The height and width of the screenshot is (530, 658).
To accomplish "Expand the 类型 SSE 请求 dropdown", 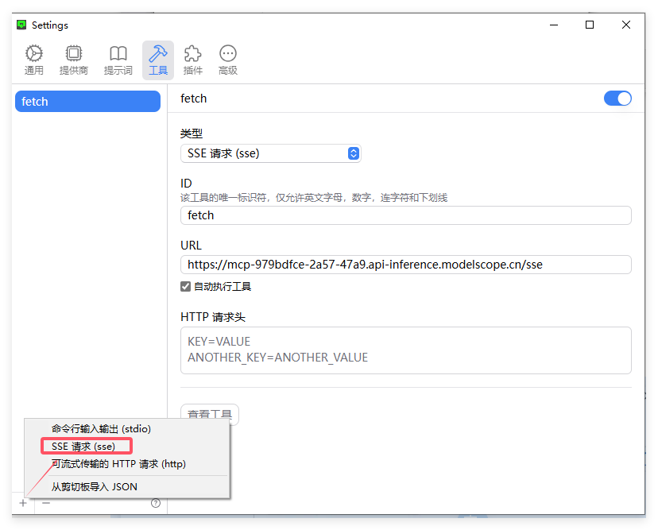I will pos(270,153).
